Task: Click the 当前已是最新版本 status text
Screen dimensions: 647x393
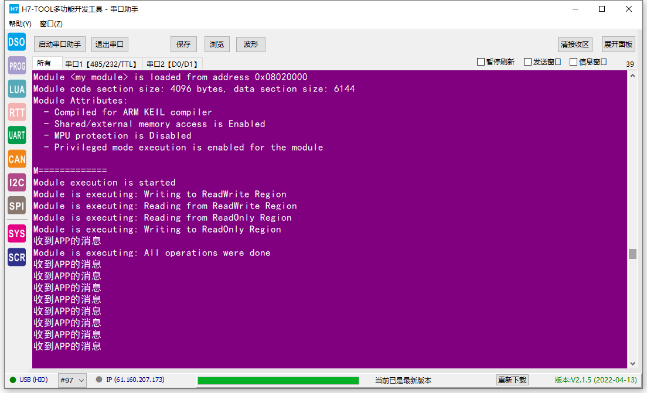Action: coord(403,381)
